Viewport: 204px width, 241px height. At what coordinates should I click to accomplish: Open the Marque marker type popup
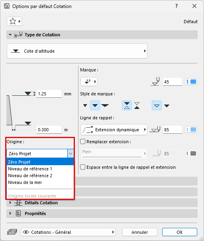click(89, 82)
